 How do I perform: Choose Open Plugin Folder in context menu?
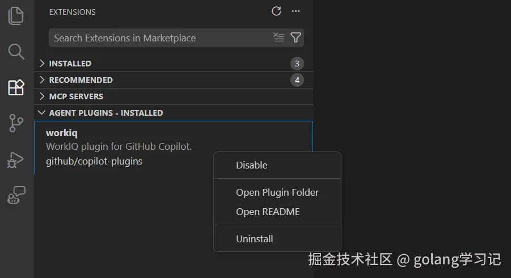tap(277, 192)
